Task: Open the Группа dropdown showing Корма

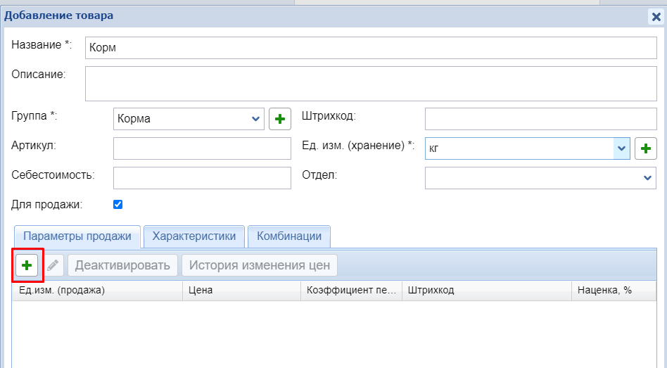Action: (x=188, y=119)
